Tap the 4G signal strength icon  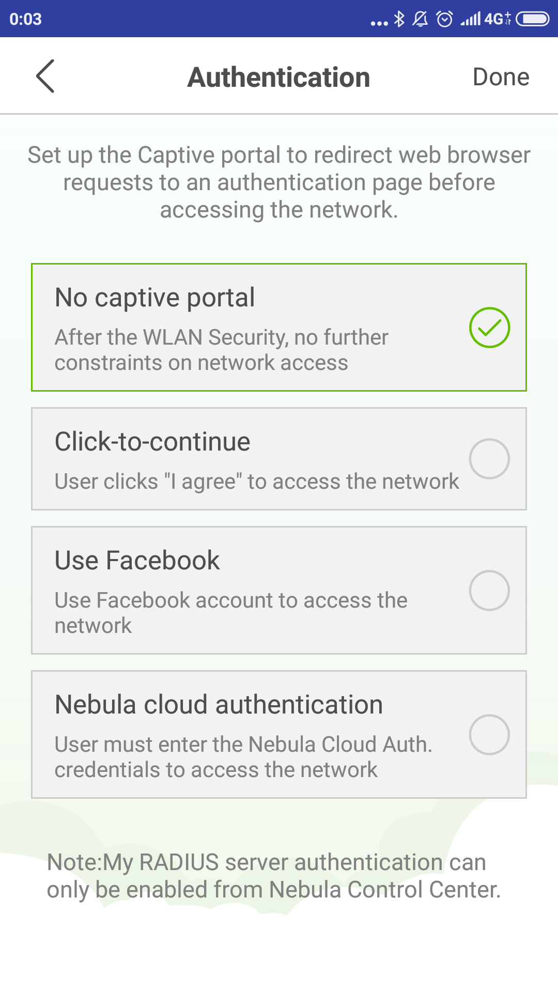(x=486, y=19)
